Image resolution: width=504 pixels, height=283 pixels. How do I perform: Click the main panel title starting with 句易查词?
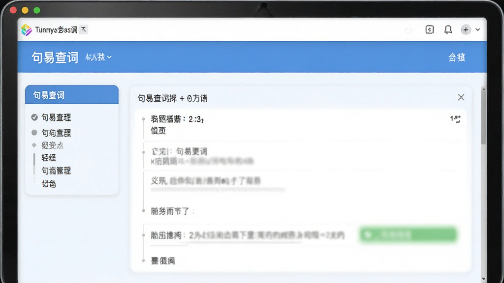[x=172, y=98]
